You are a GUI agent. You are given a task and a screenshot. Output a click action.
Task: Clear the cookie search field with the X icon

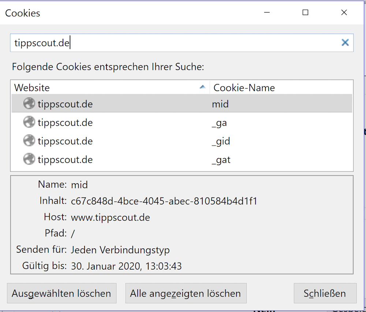pos(345,42)
